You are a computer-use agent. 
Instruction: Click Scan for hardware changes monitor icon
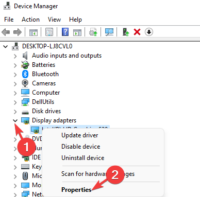click(x=109, y=32)
